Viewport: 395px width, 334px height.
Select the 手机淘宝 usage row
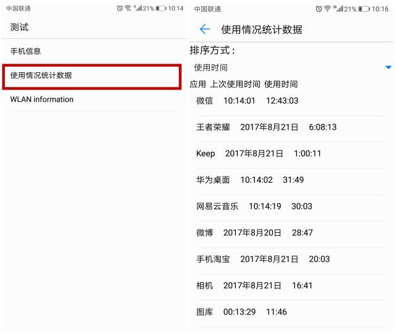point(291,259)
